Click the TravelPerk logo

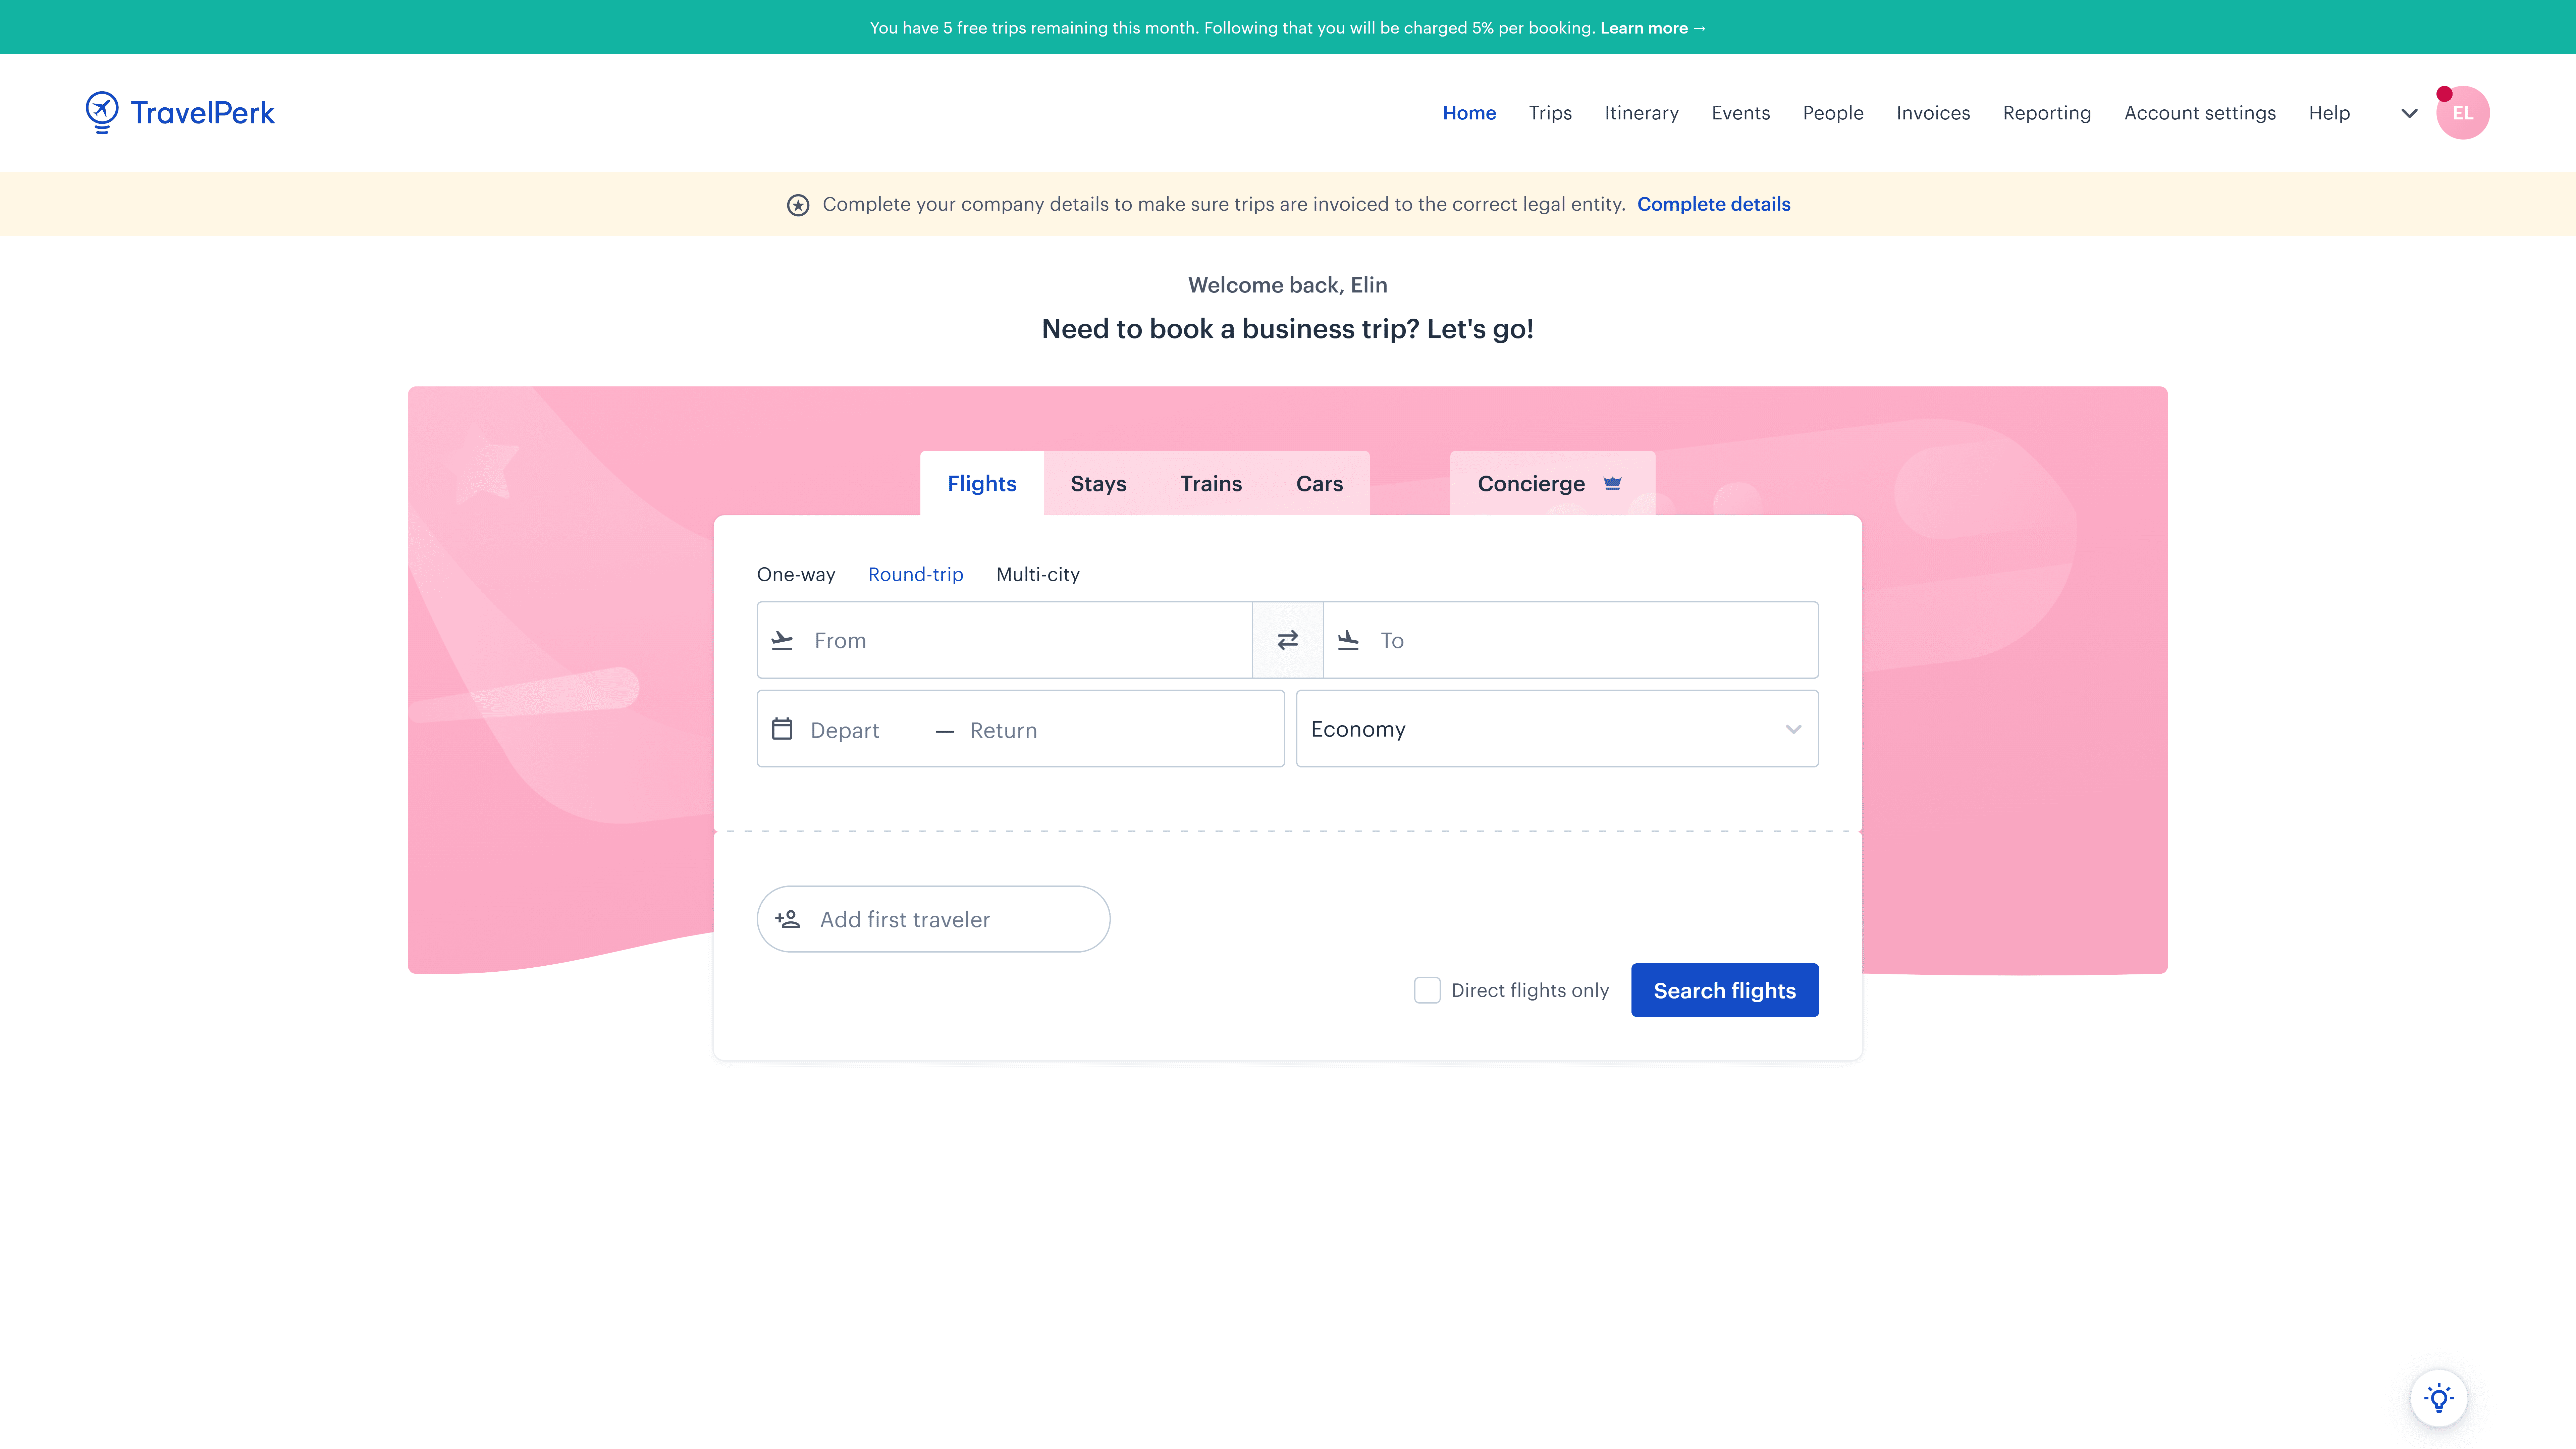[x=180, y=113]
